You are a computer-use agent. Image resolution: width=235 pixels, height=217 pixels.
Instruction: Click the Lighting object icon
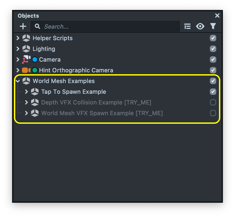pos(26,49)
